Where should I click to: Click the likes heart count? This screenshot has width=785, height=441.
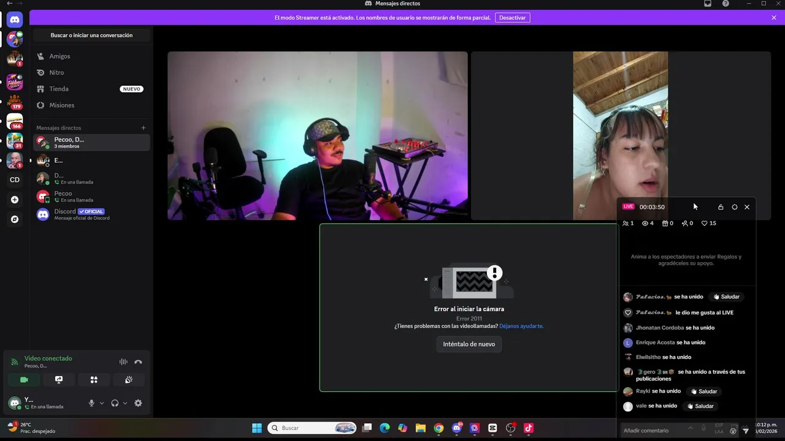709,224
